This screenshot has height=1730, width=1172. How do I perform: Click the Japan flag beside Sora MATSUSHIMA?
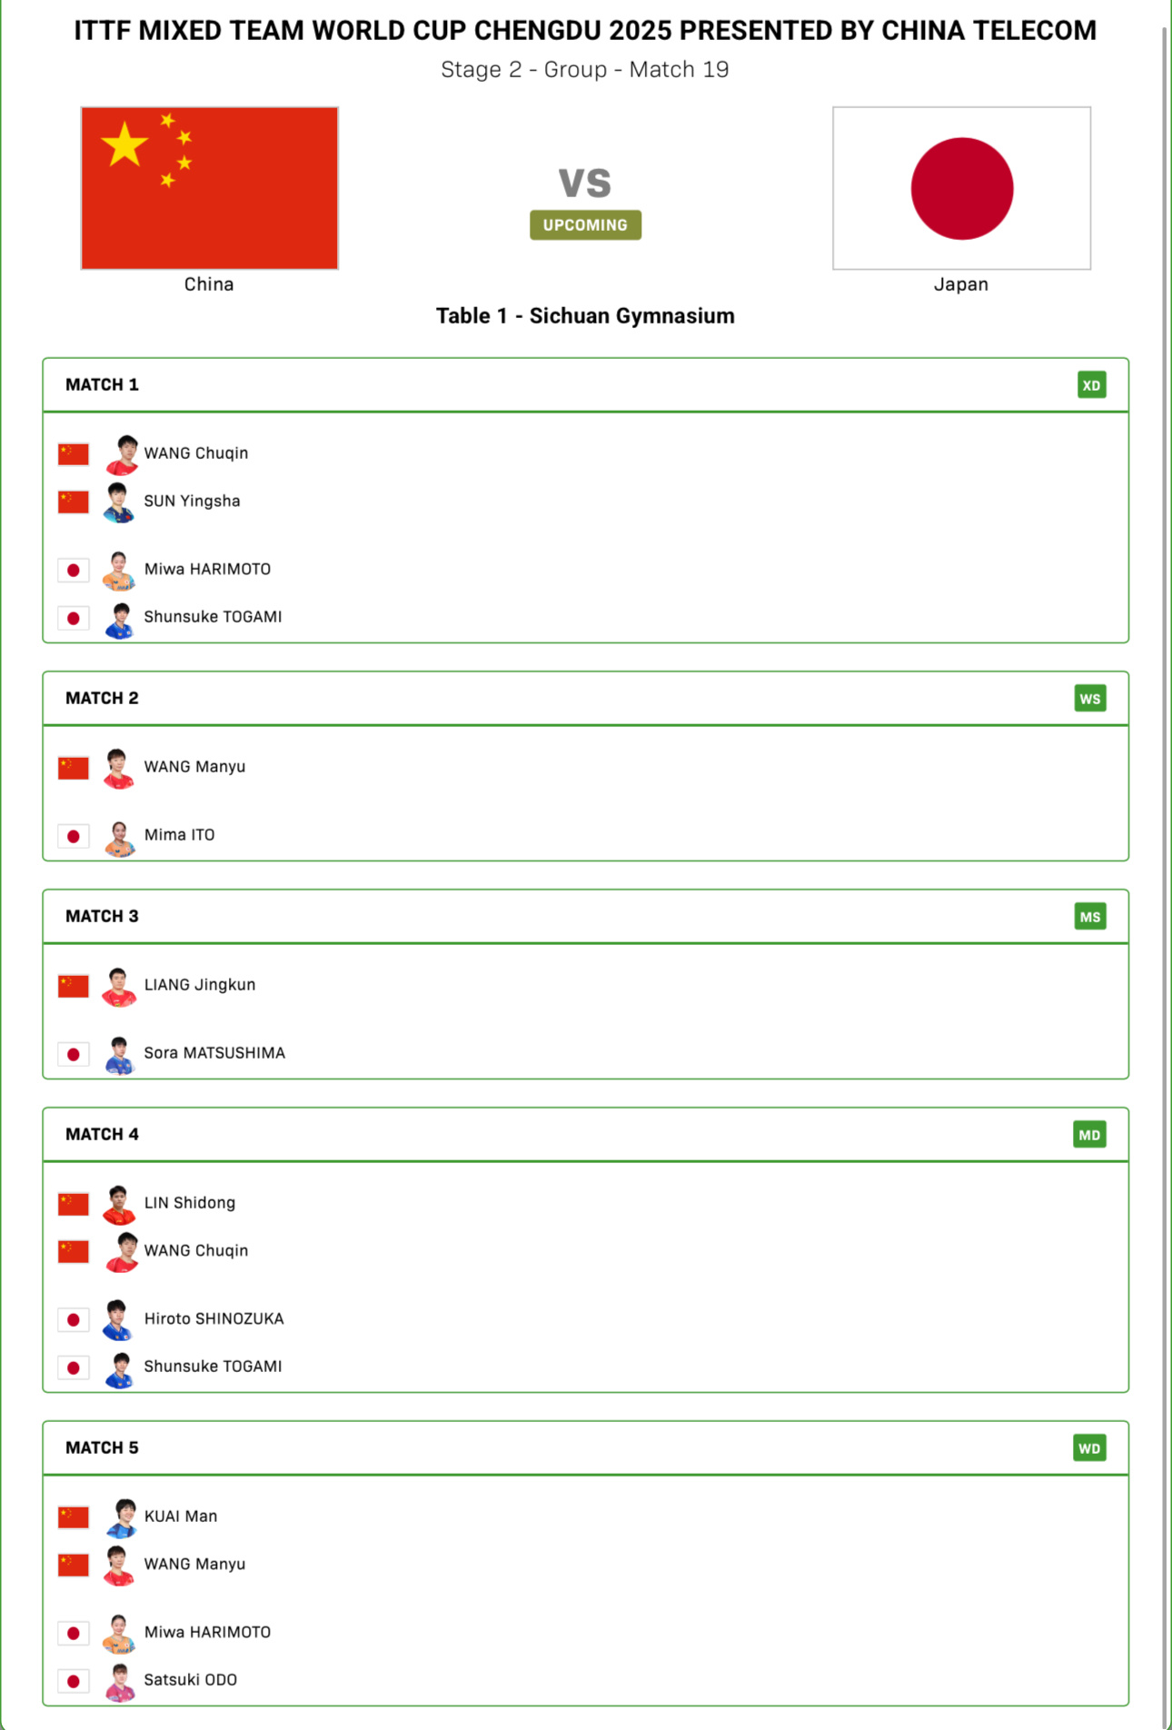(x=74, y=1054)
